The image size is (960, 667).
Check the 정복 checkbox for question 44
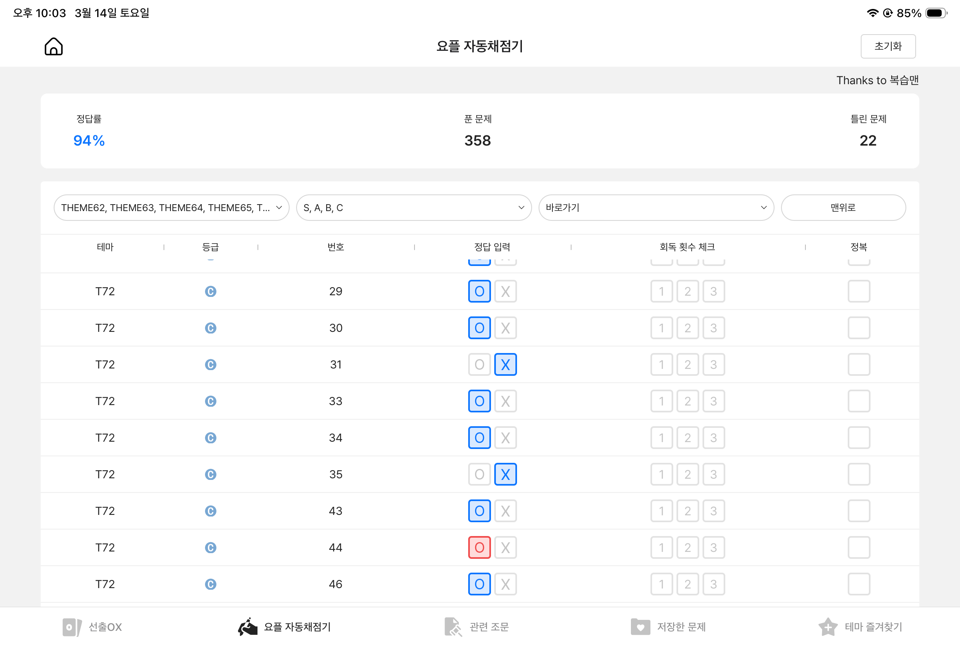859,547
